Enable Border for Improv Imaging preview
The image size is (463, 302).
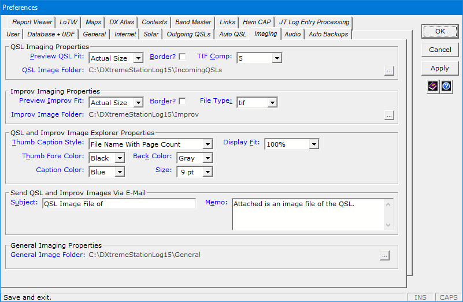(182, 102)
